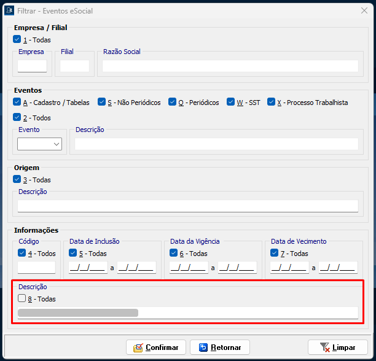Uncheck X - Processo Trabalhista checkbox
The image size is (376, 361).
pyautogui.click(x=271, y=103)
